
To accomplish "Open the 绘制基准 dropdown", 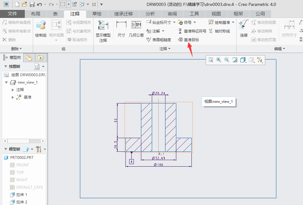I will [233, 22].
